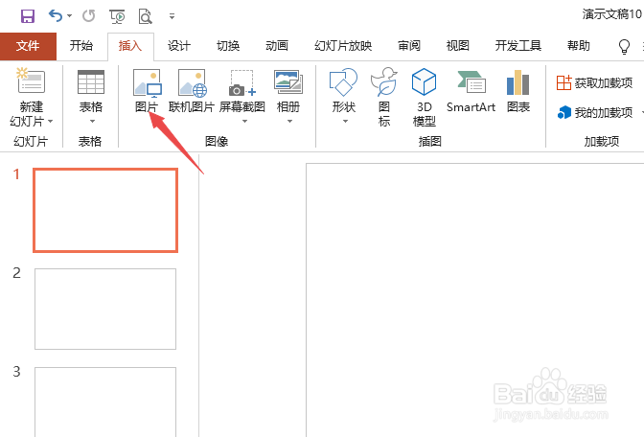Viewport: 644px width, 437px height.
Task: Expand the 相册 dropdown arrow
Action: [289, 121]
